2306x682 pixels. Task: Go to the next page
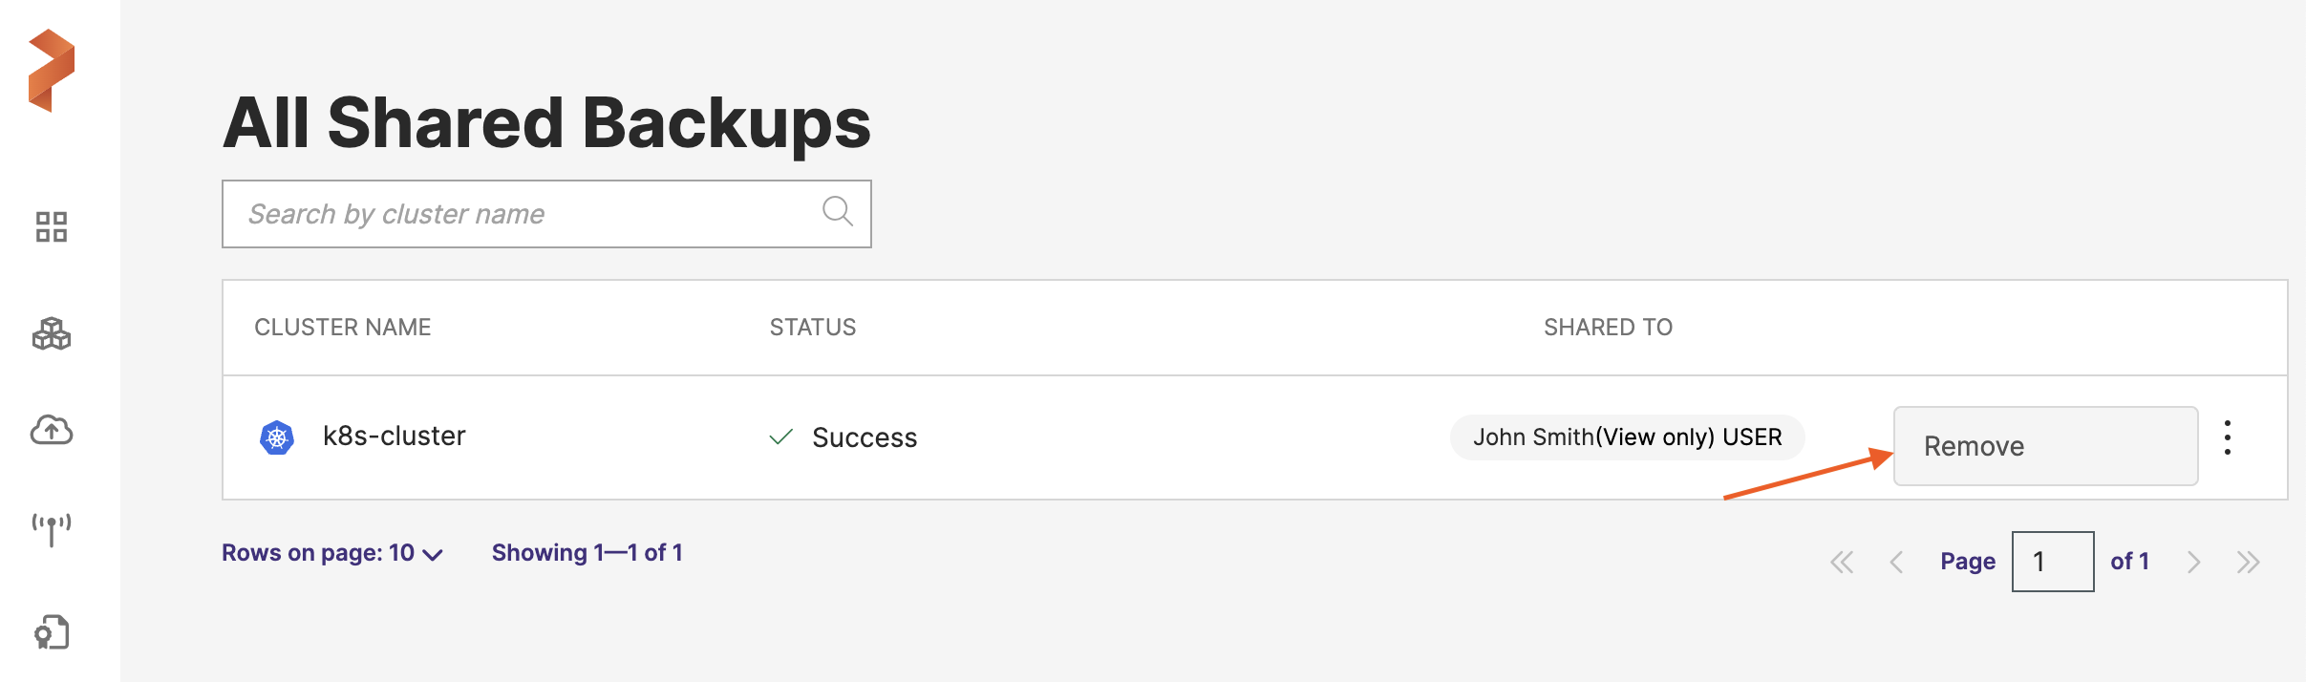(x=2194, y=562)
